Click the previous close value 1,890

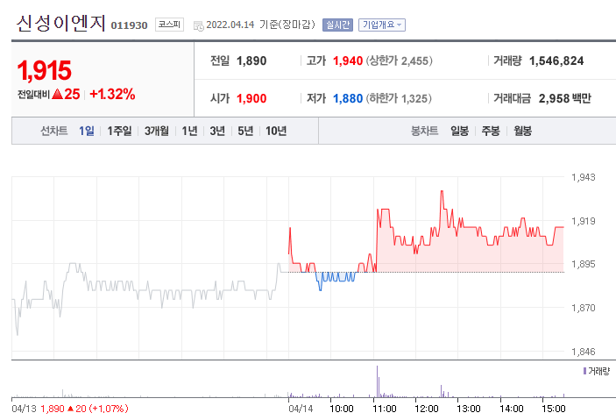pos(251,61)
